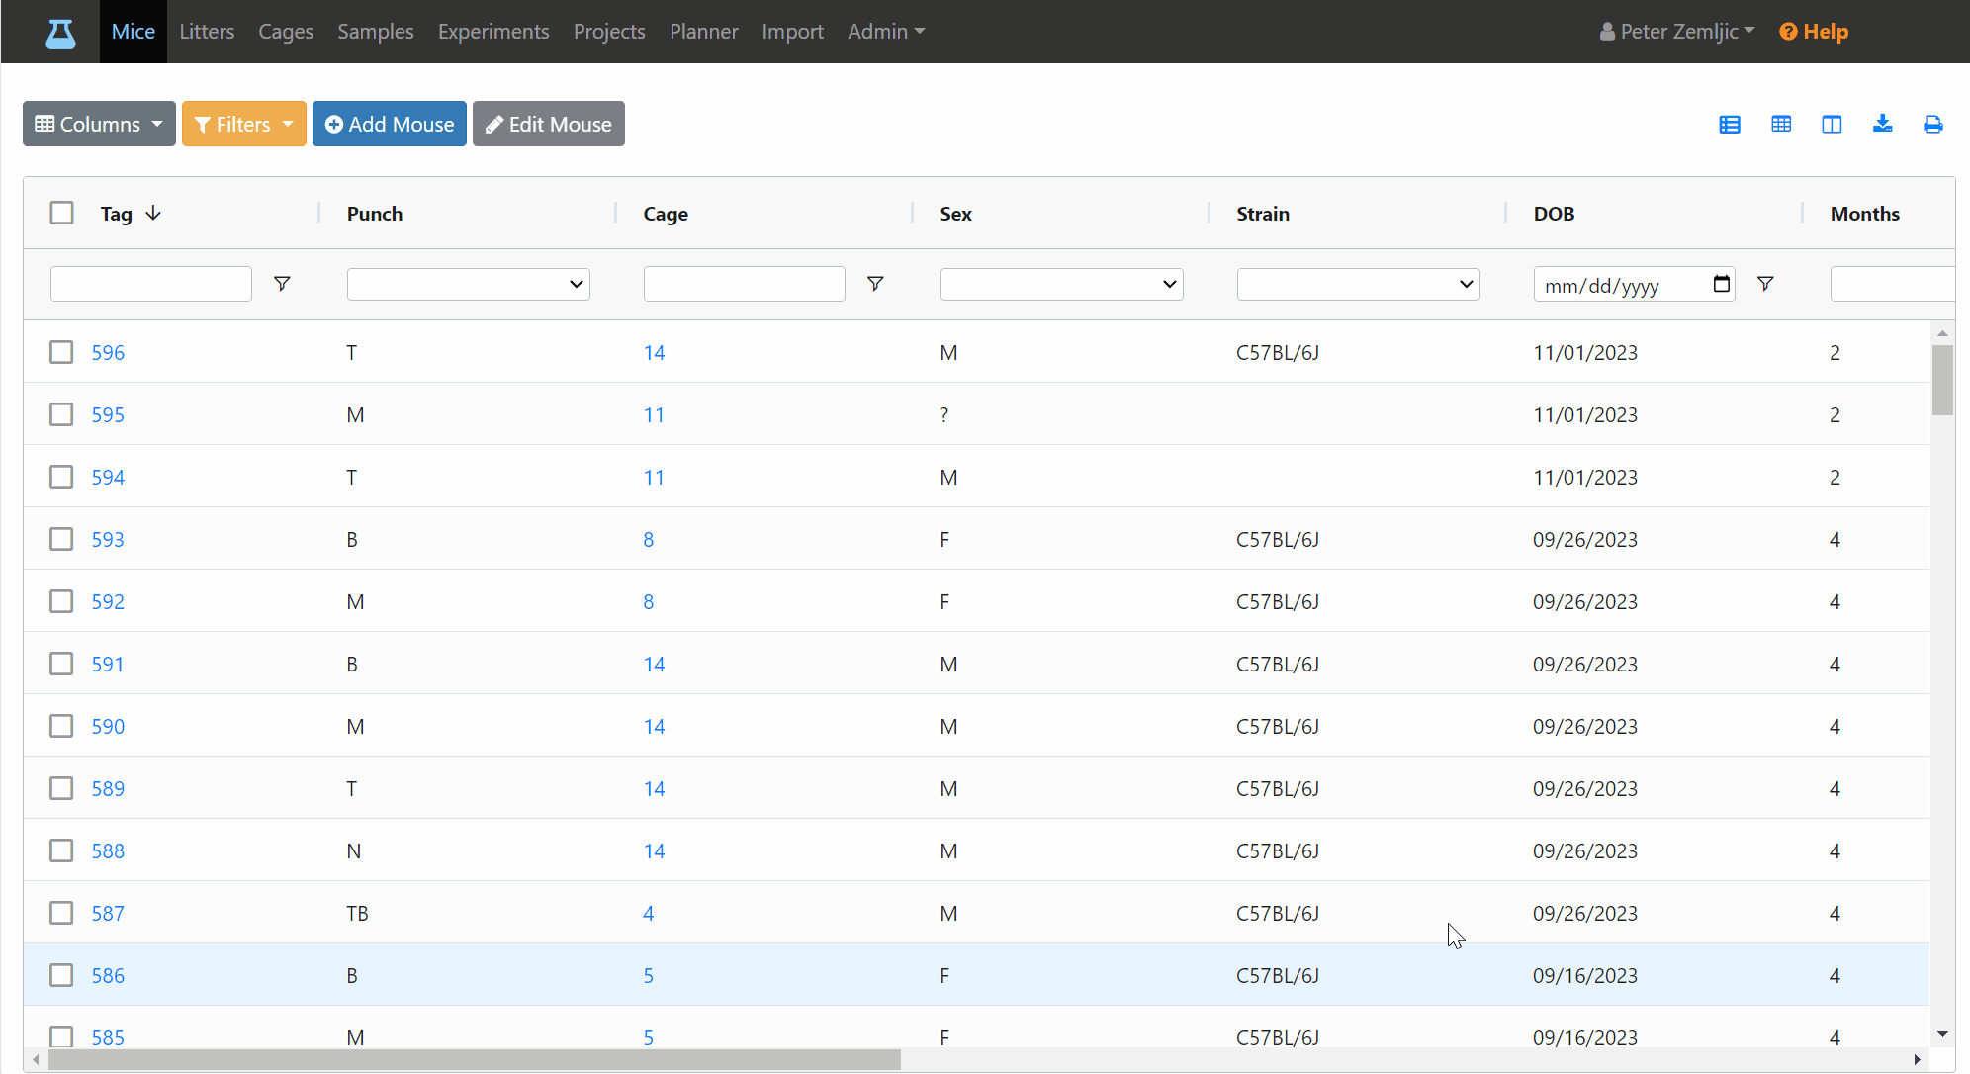Expand the Filters dropdown button

click(x=244, y=124)
